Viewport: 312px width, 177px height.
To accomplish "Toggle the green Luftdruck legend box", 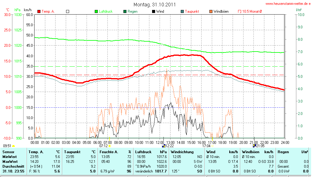I will (96, 11).
